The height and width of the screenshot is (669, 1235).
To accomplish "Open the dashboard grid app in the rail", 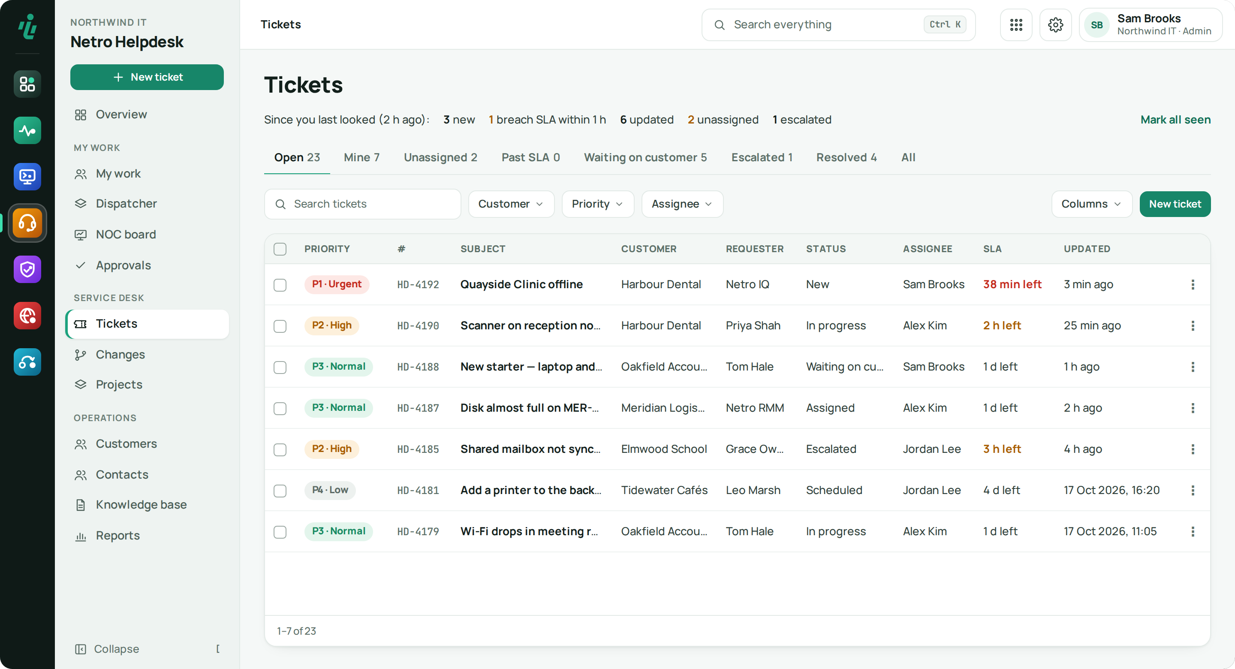I will point(27,84).
